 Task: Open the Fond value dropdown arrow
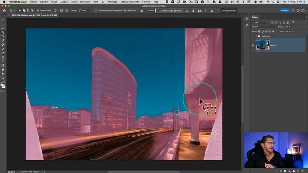coord(292,31)
